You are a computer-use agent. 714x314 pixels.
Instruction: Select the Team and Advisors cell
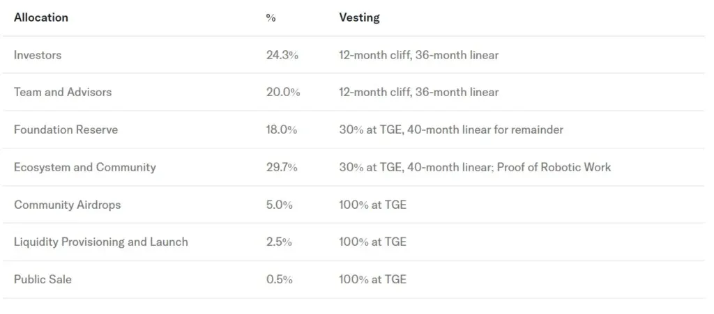coord(63,92)
